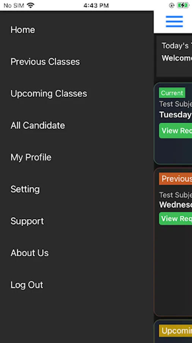
Task: Click the orange Previous label
Action: (x=175, y=179)
